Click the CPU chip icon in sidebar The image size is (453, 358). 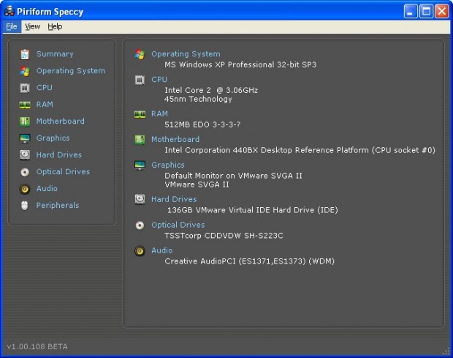point(25,88)
